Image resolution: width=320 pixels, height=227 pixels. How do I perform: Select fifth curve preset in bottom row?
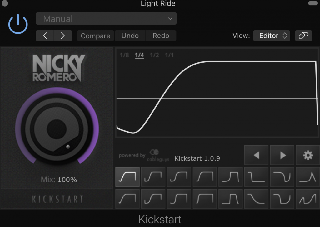click(x=231, y=199)
